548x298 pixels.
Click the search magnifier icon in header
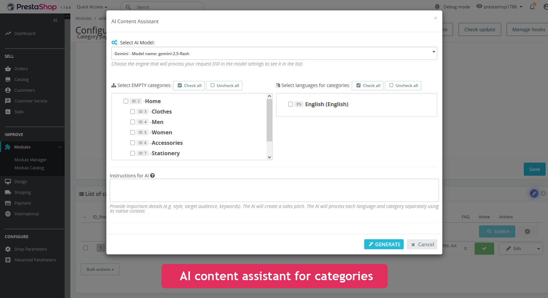click(x=128, y=7)
